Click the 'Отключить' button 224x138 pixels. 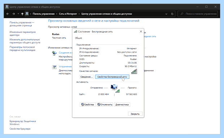coord(105,104)
